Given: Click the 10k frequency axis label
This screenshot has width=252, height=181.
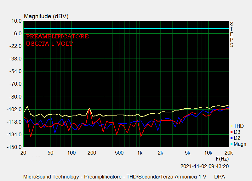Looking at the screenshot, I should pos(208,153).
